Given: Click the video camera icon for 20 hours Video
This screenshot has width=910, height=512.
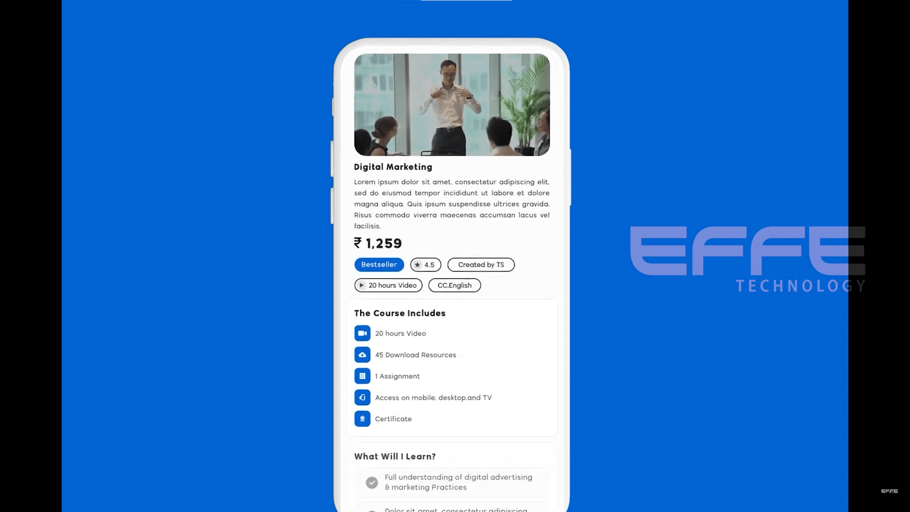Looking at the screenshot, I should [362, 333].
